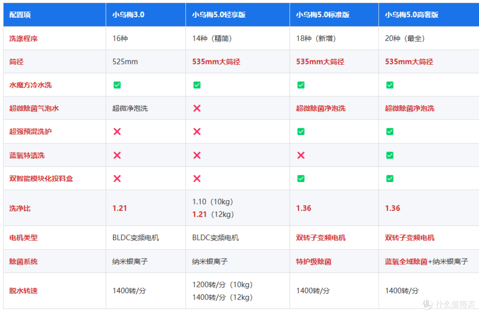
Task: Click the red X for 超微除菌气泡水 under 5.0轻享版
Action: 197,108
